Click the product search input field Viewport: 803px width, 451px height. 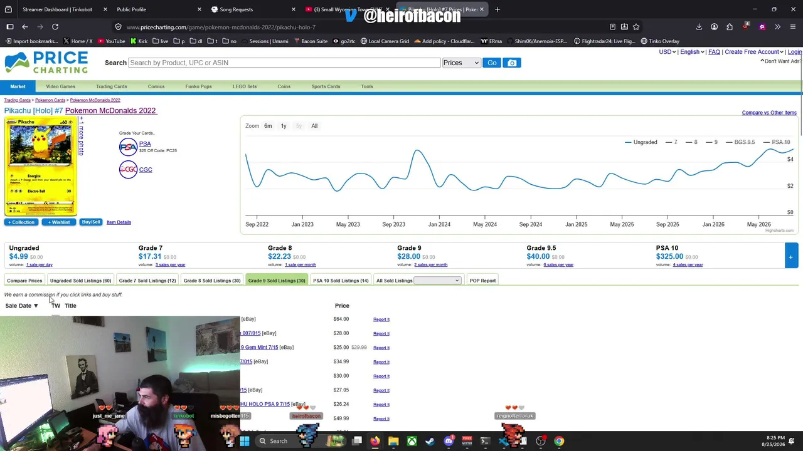click(x=284, y=63)
